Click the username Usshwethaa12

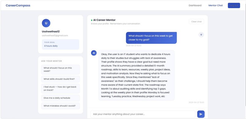51,32
